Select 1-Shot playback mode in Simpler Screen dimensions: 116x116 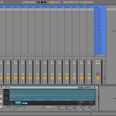tap(6, 97)
